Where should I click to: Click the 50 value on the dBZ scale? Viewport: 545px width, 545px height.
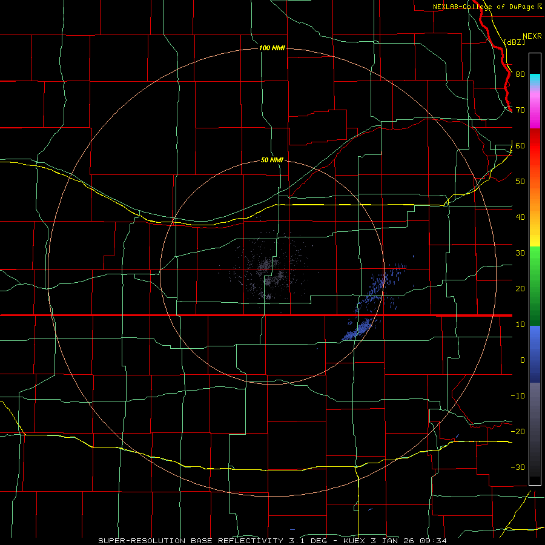point(520,182)
